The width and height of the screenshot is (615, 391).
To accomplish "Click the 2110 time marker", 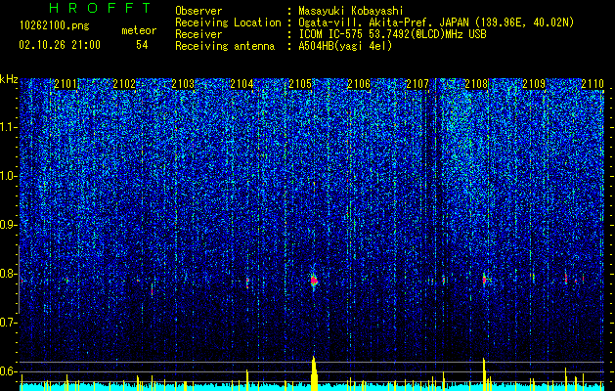I will tap(593, 84).
